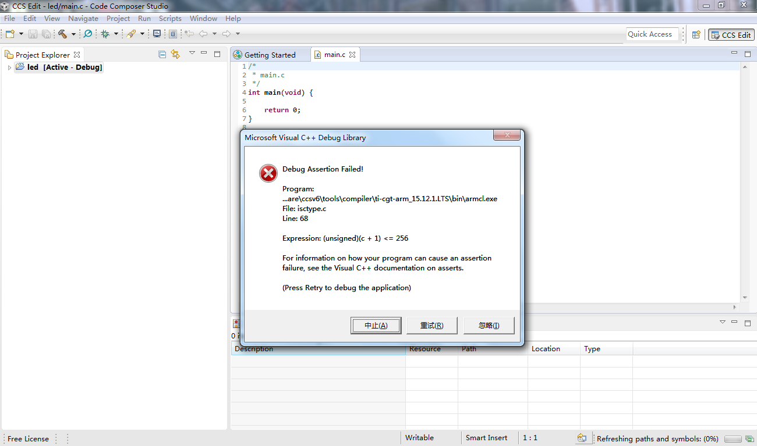Click the 'int main(void) {' code line

click(281, 92)
